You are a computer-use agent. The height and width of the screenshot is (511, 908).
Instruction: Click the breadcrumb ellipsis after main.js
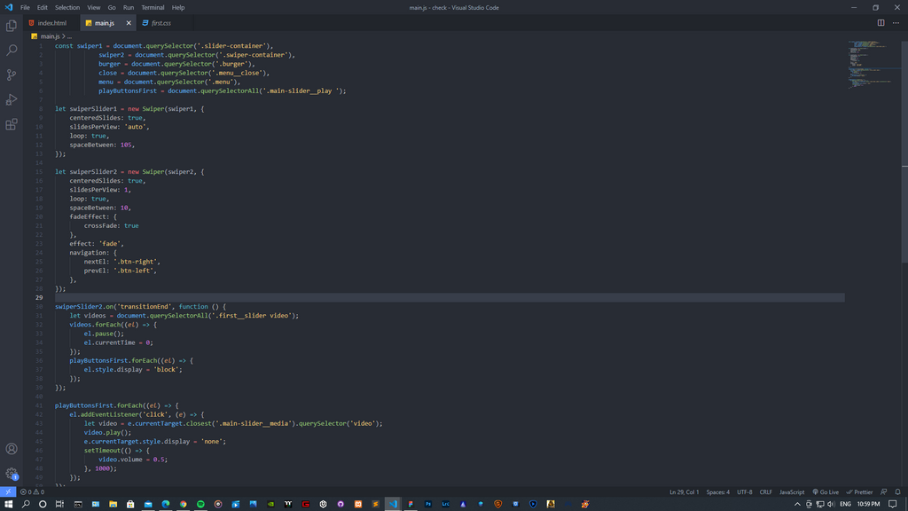click(69, 36)
